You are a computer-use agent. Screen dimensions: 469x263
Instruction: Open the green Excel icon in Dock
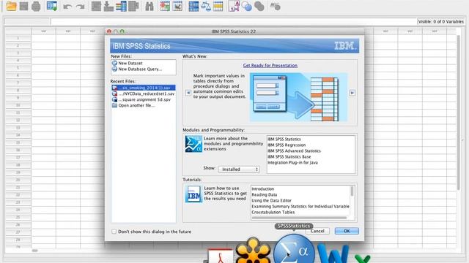363,259
